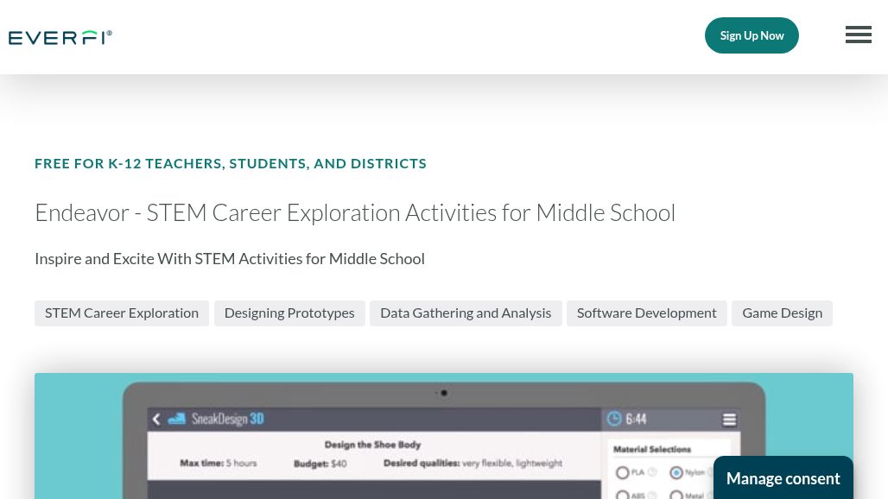Select the Data Gathering and Analysis tag

click(466, 313)
